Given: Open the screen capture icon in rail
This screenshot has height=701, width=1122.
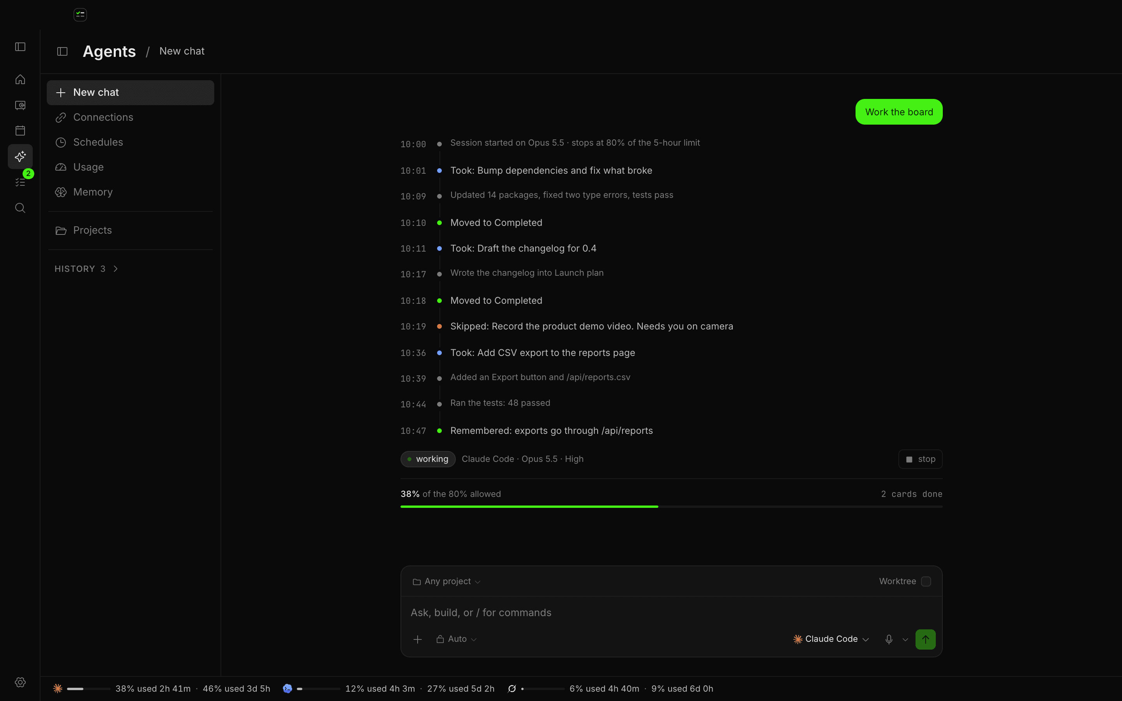Looking at the screenshot, I should pyautogui.click(x=20, y=105).
